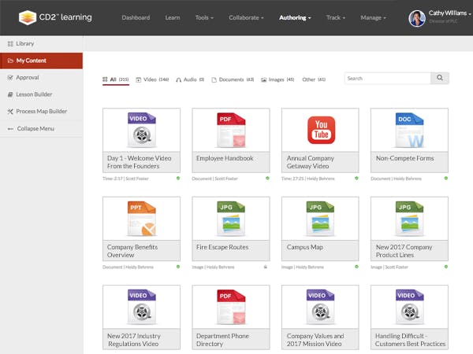The image size is (473, 354).
Task: Click green status dot for Non-Compete Forms
Action: (x=446, y=179)
